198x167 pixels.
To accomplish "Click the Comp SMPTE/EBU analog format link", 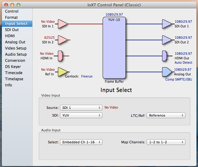I will tap(179, 79).
